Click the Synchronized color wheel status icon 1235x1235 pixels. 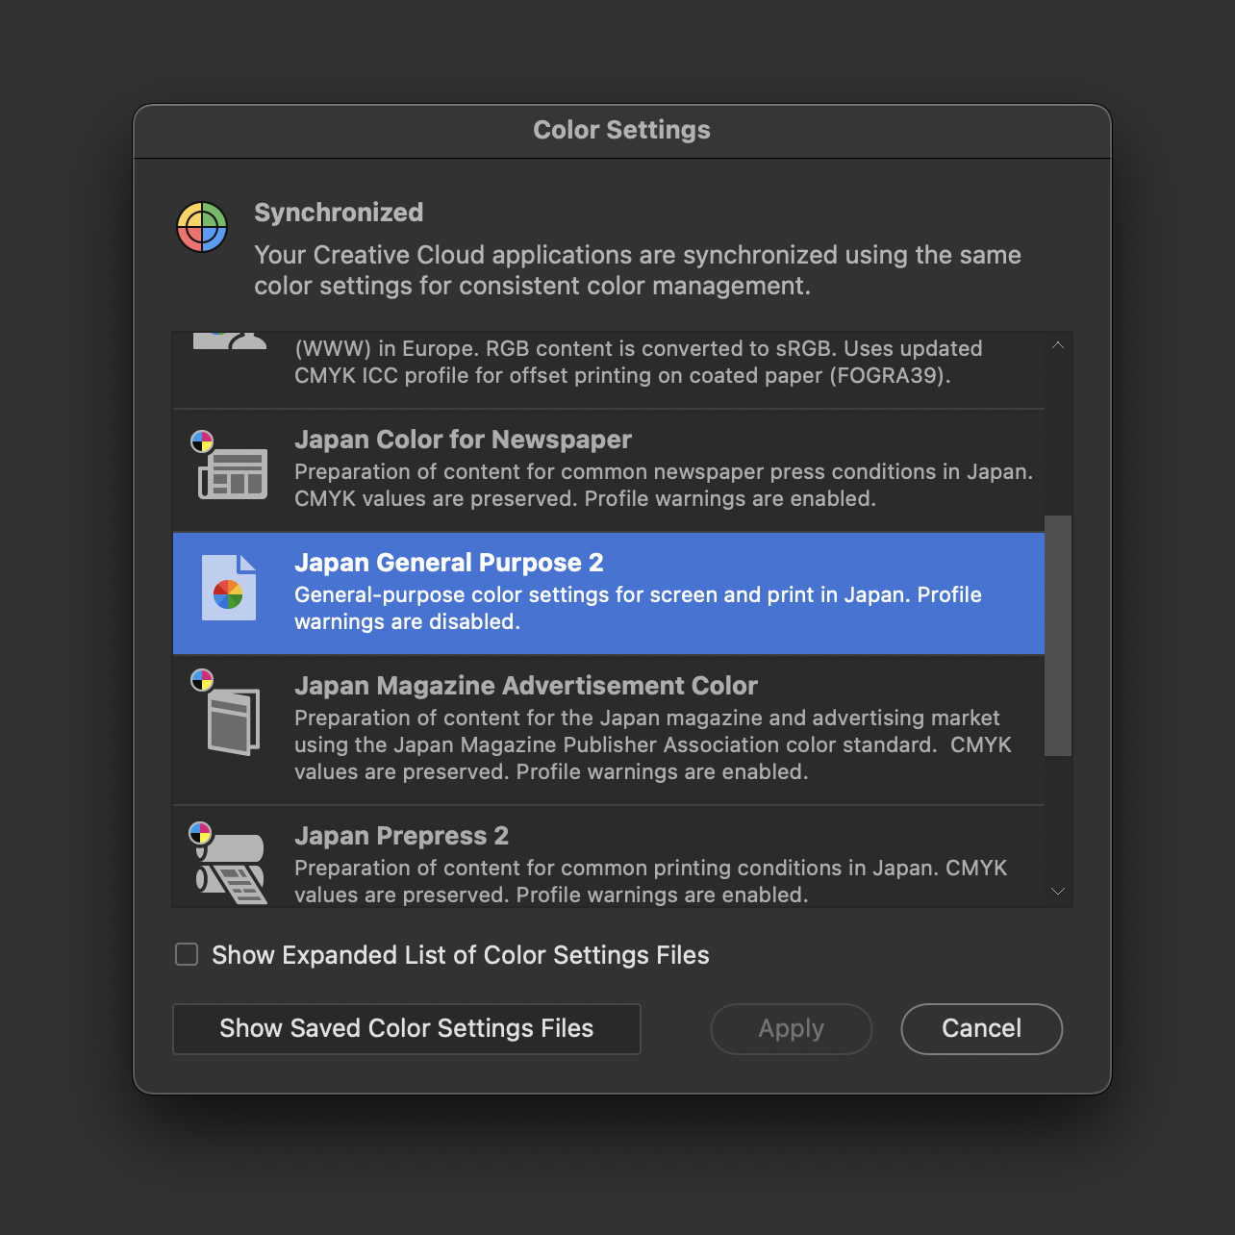pos(202,227)
